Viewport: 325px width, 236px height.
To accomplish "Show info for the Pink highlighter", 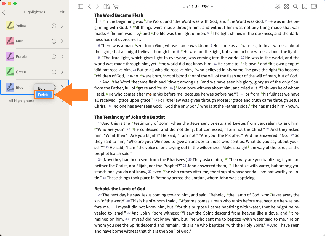I will (54, 41).
